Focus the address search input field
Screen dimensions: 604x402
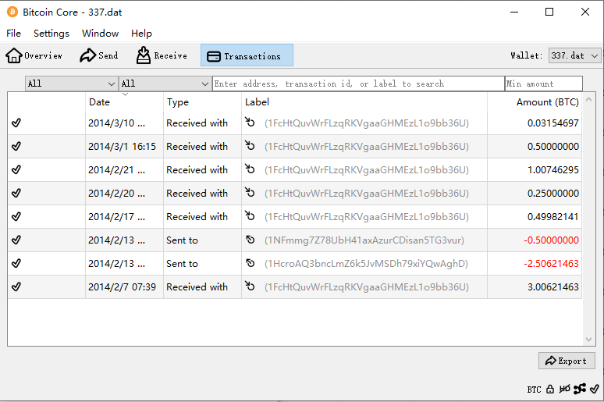click(x=358, y=84)
